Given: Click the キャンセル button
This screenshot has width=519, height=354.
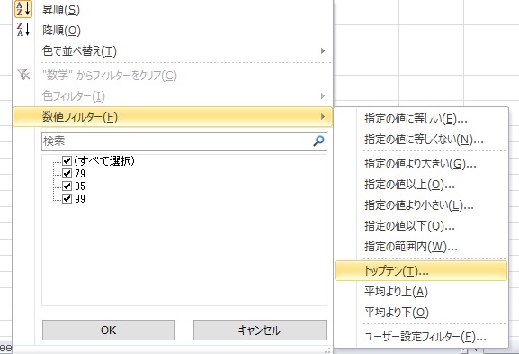Looking at the screenshot, I should [260, 331].
